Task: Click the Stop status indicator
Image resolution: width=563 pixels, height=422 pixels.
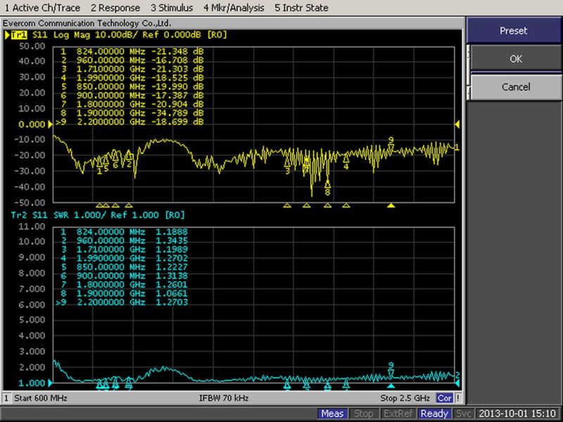Action: (363, 414)
